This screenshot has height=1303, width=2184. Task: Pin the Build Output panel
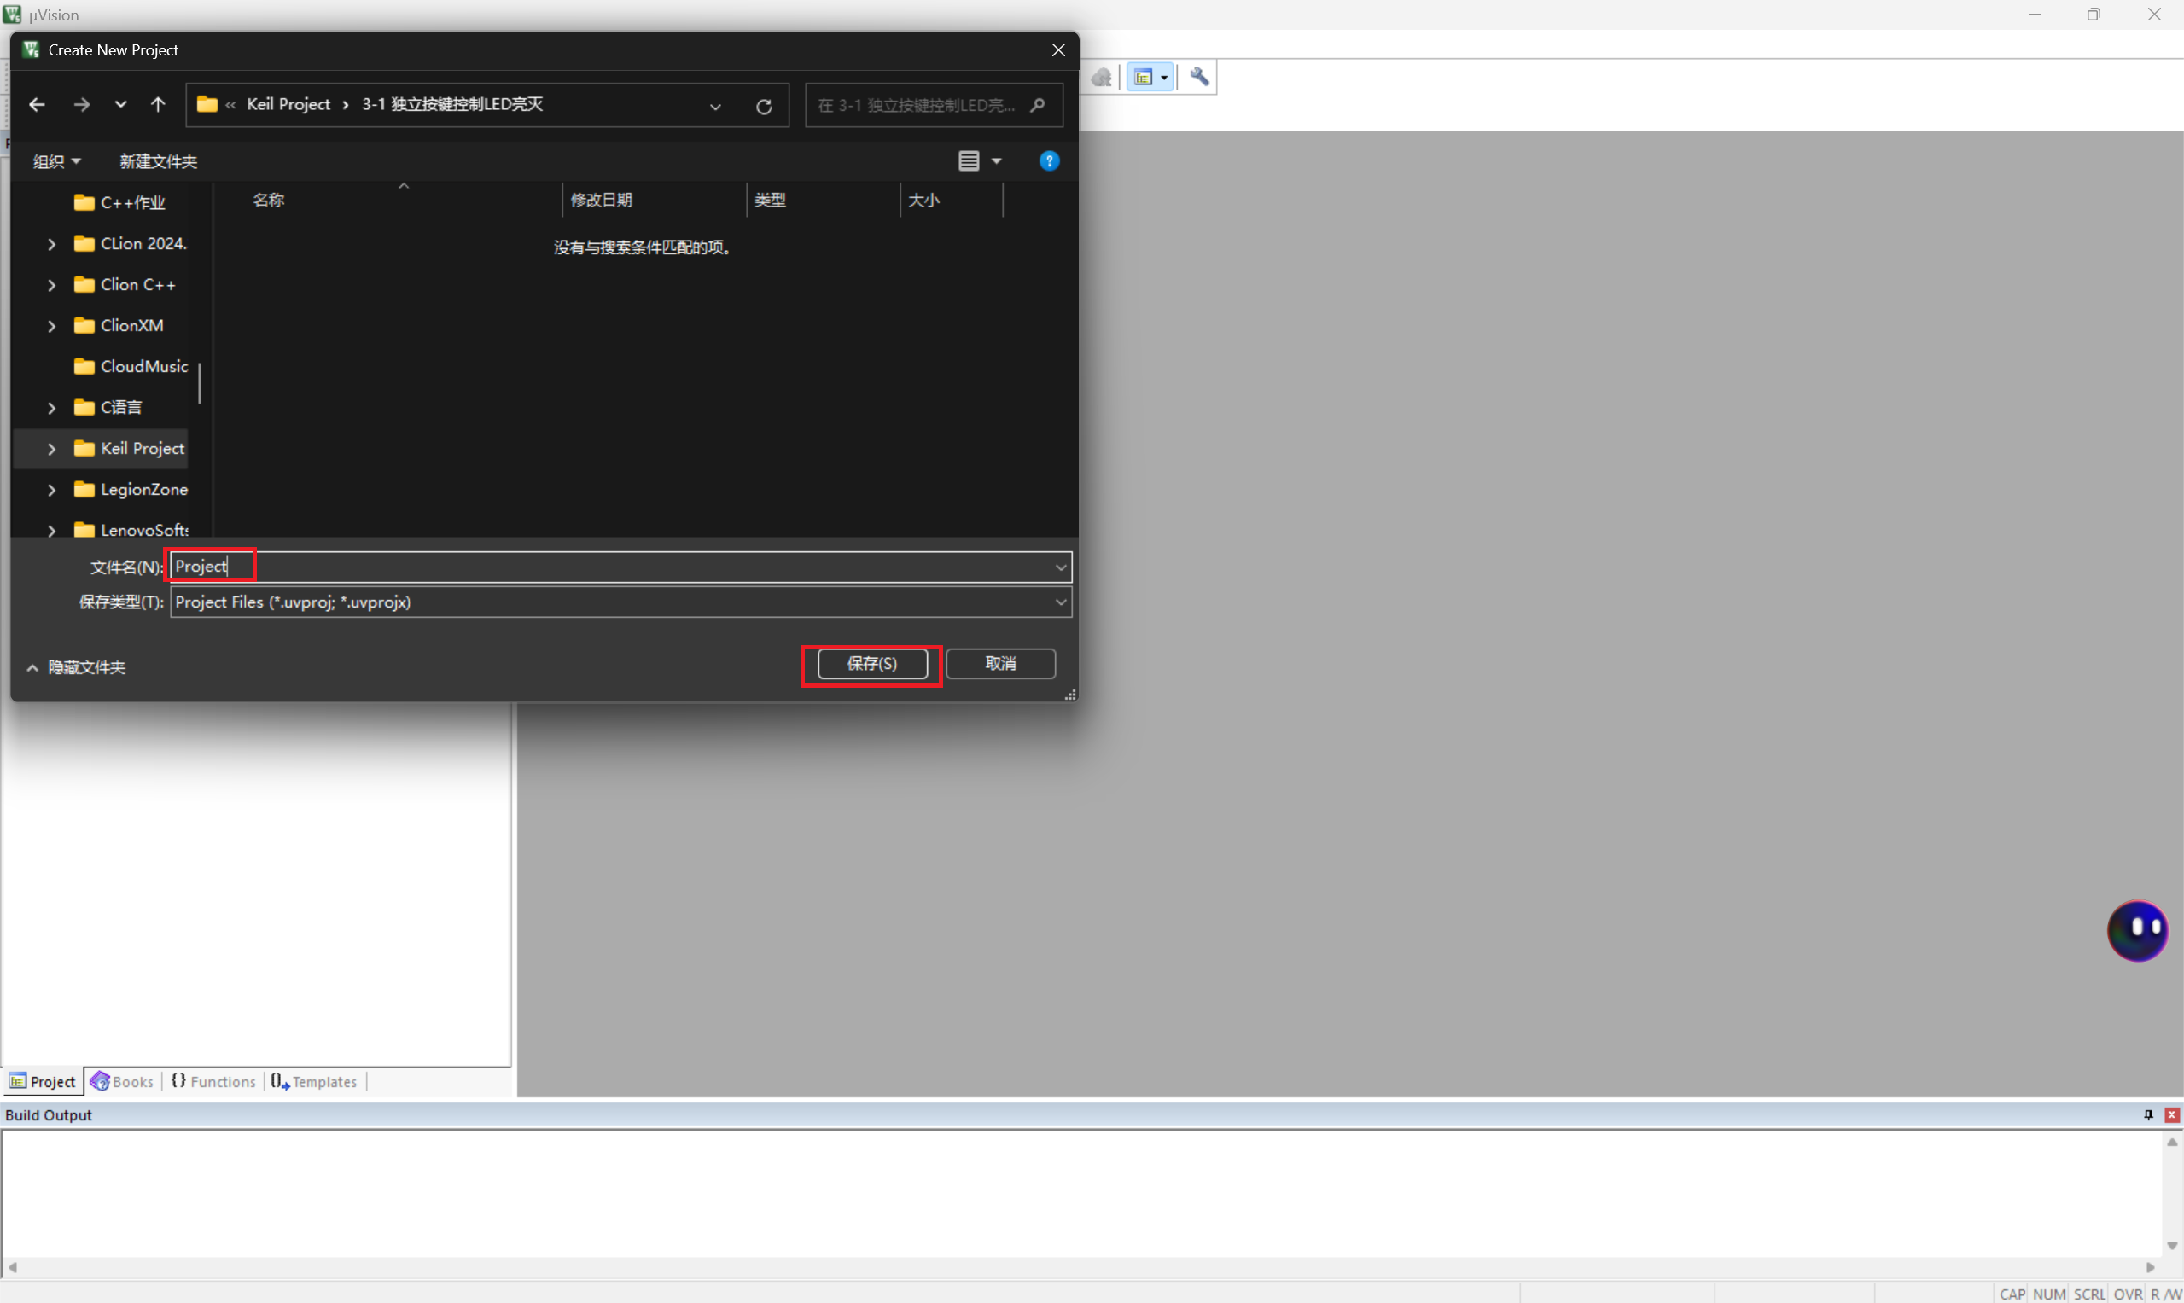[x=2148, y=1114]
